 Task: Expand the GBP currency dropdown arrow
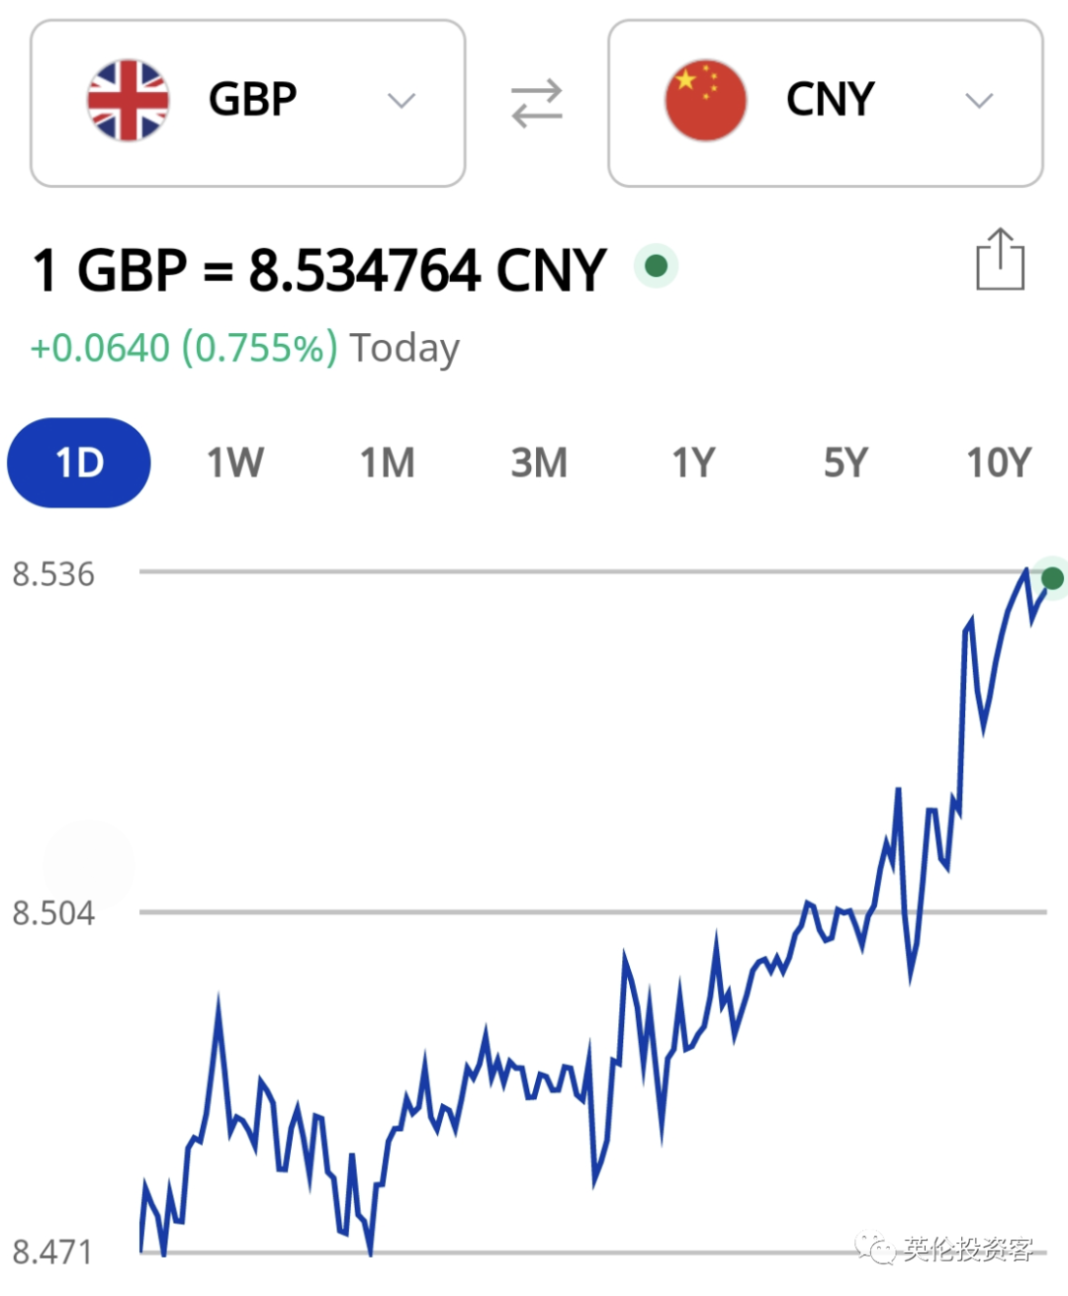(x=401, y=101)
